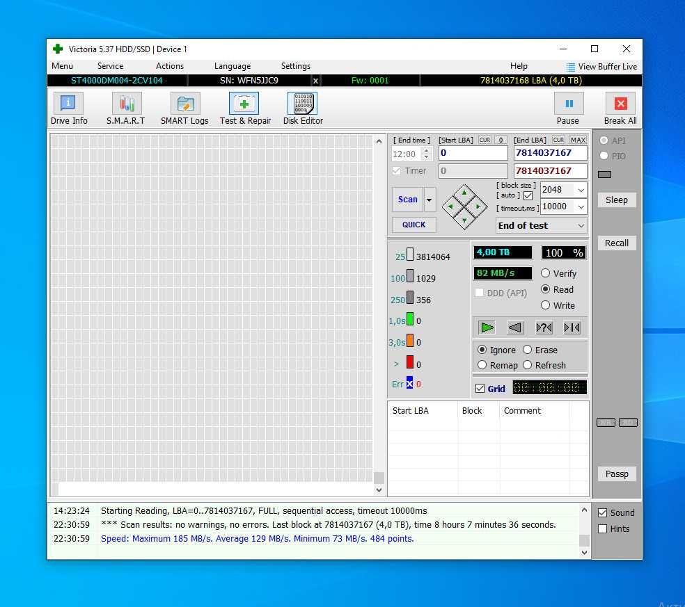Open the Language menu
Viewport: 685px width, 607px height.
click(233, 66)
